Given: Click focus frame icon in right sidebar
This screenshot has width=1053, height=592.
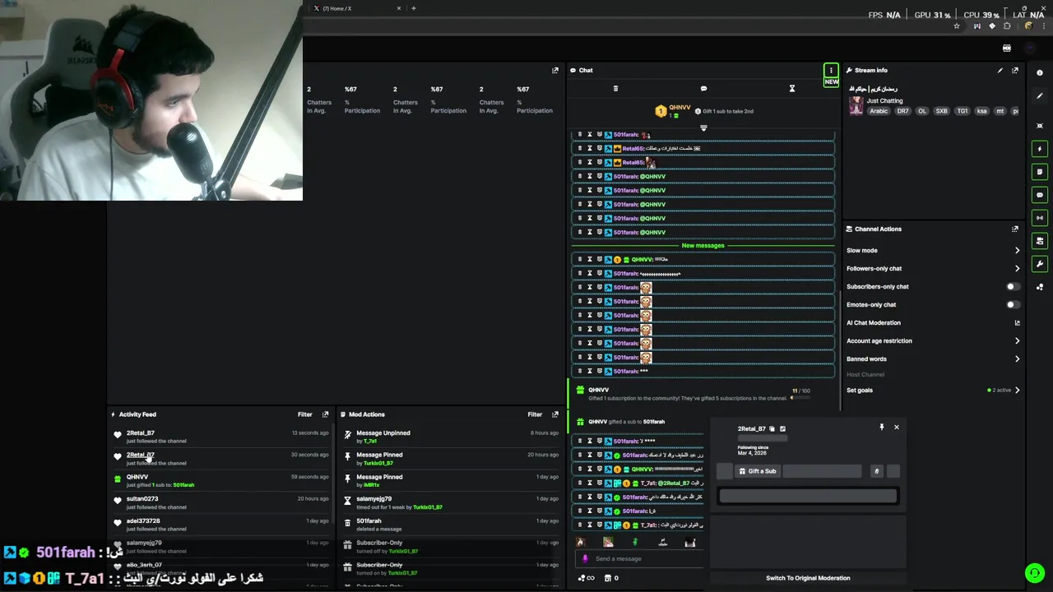Looking at the screenshot, I should pyautogui.click(x=1040, y=126).
